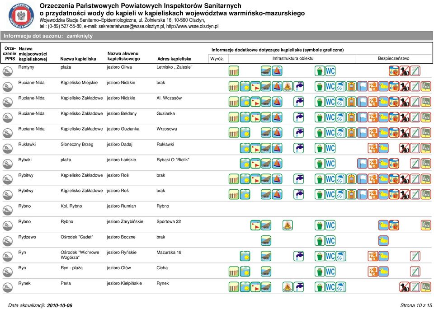Click the "jezioro Bełdany" cell
Viewport: 434px width, 309px height.
point(122,113)
